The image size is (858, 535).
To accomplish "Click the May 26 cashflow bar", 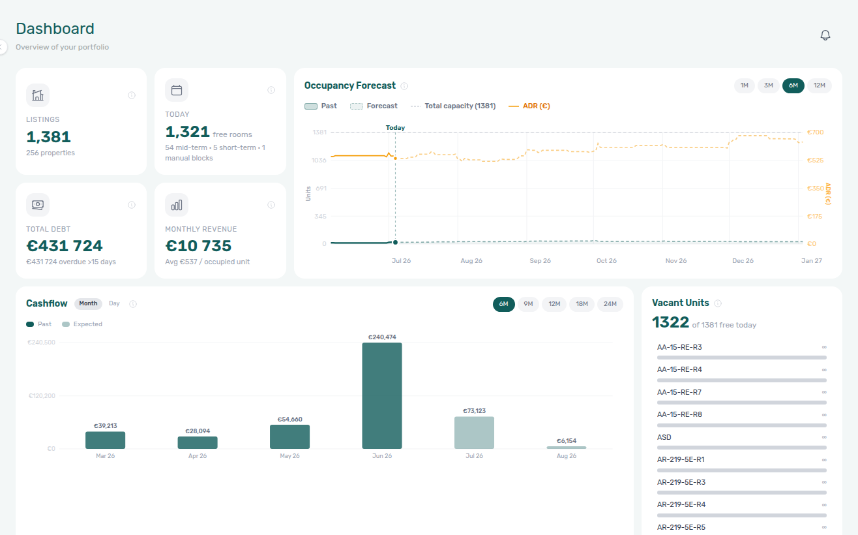I will [x=289, y=437].
